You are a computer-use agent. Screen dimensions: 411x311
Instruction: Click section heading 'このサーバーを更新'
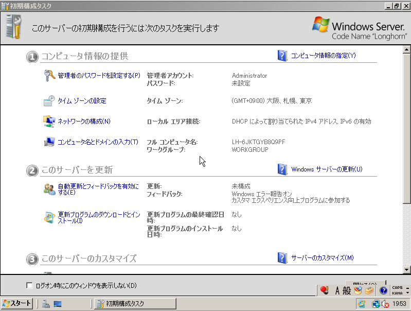coord(77,170)
